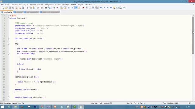Open the Macro menu
The width and height of the screenshot is (195, 109).
tap(58, 5)
